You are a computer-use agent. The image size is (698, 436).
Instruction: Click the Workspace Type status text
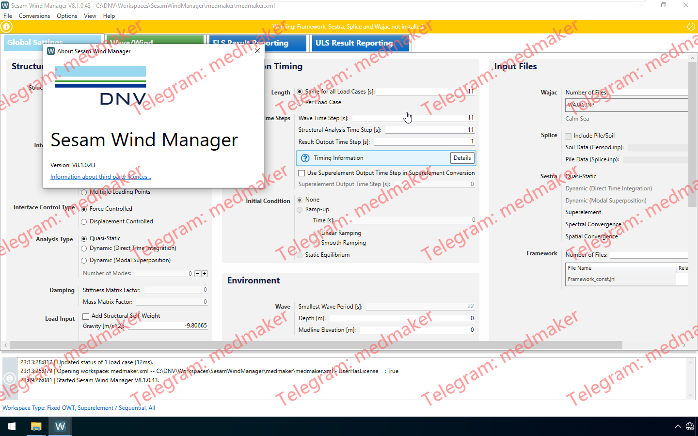(79, 408)
